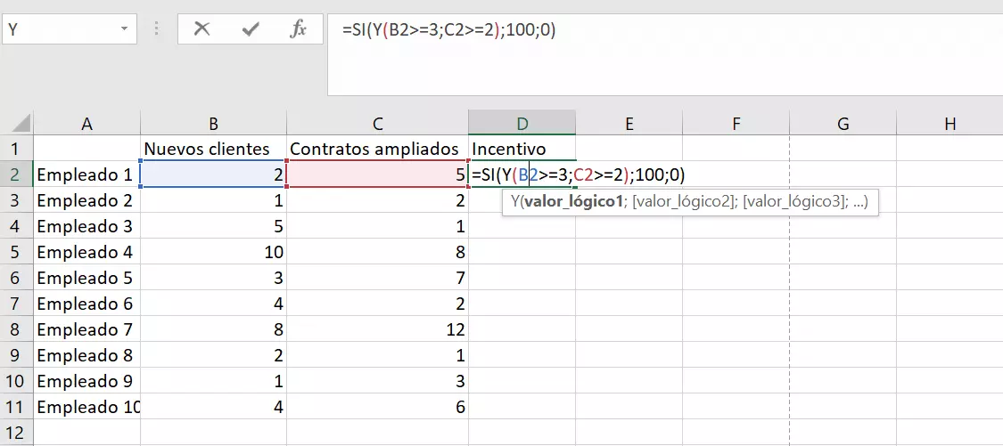
Task: Select column D header
Action: 522,123
